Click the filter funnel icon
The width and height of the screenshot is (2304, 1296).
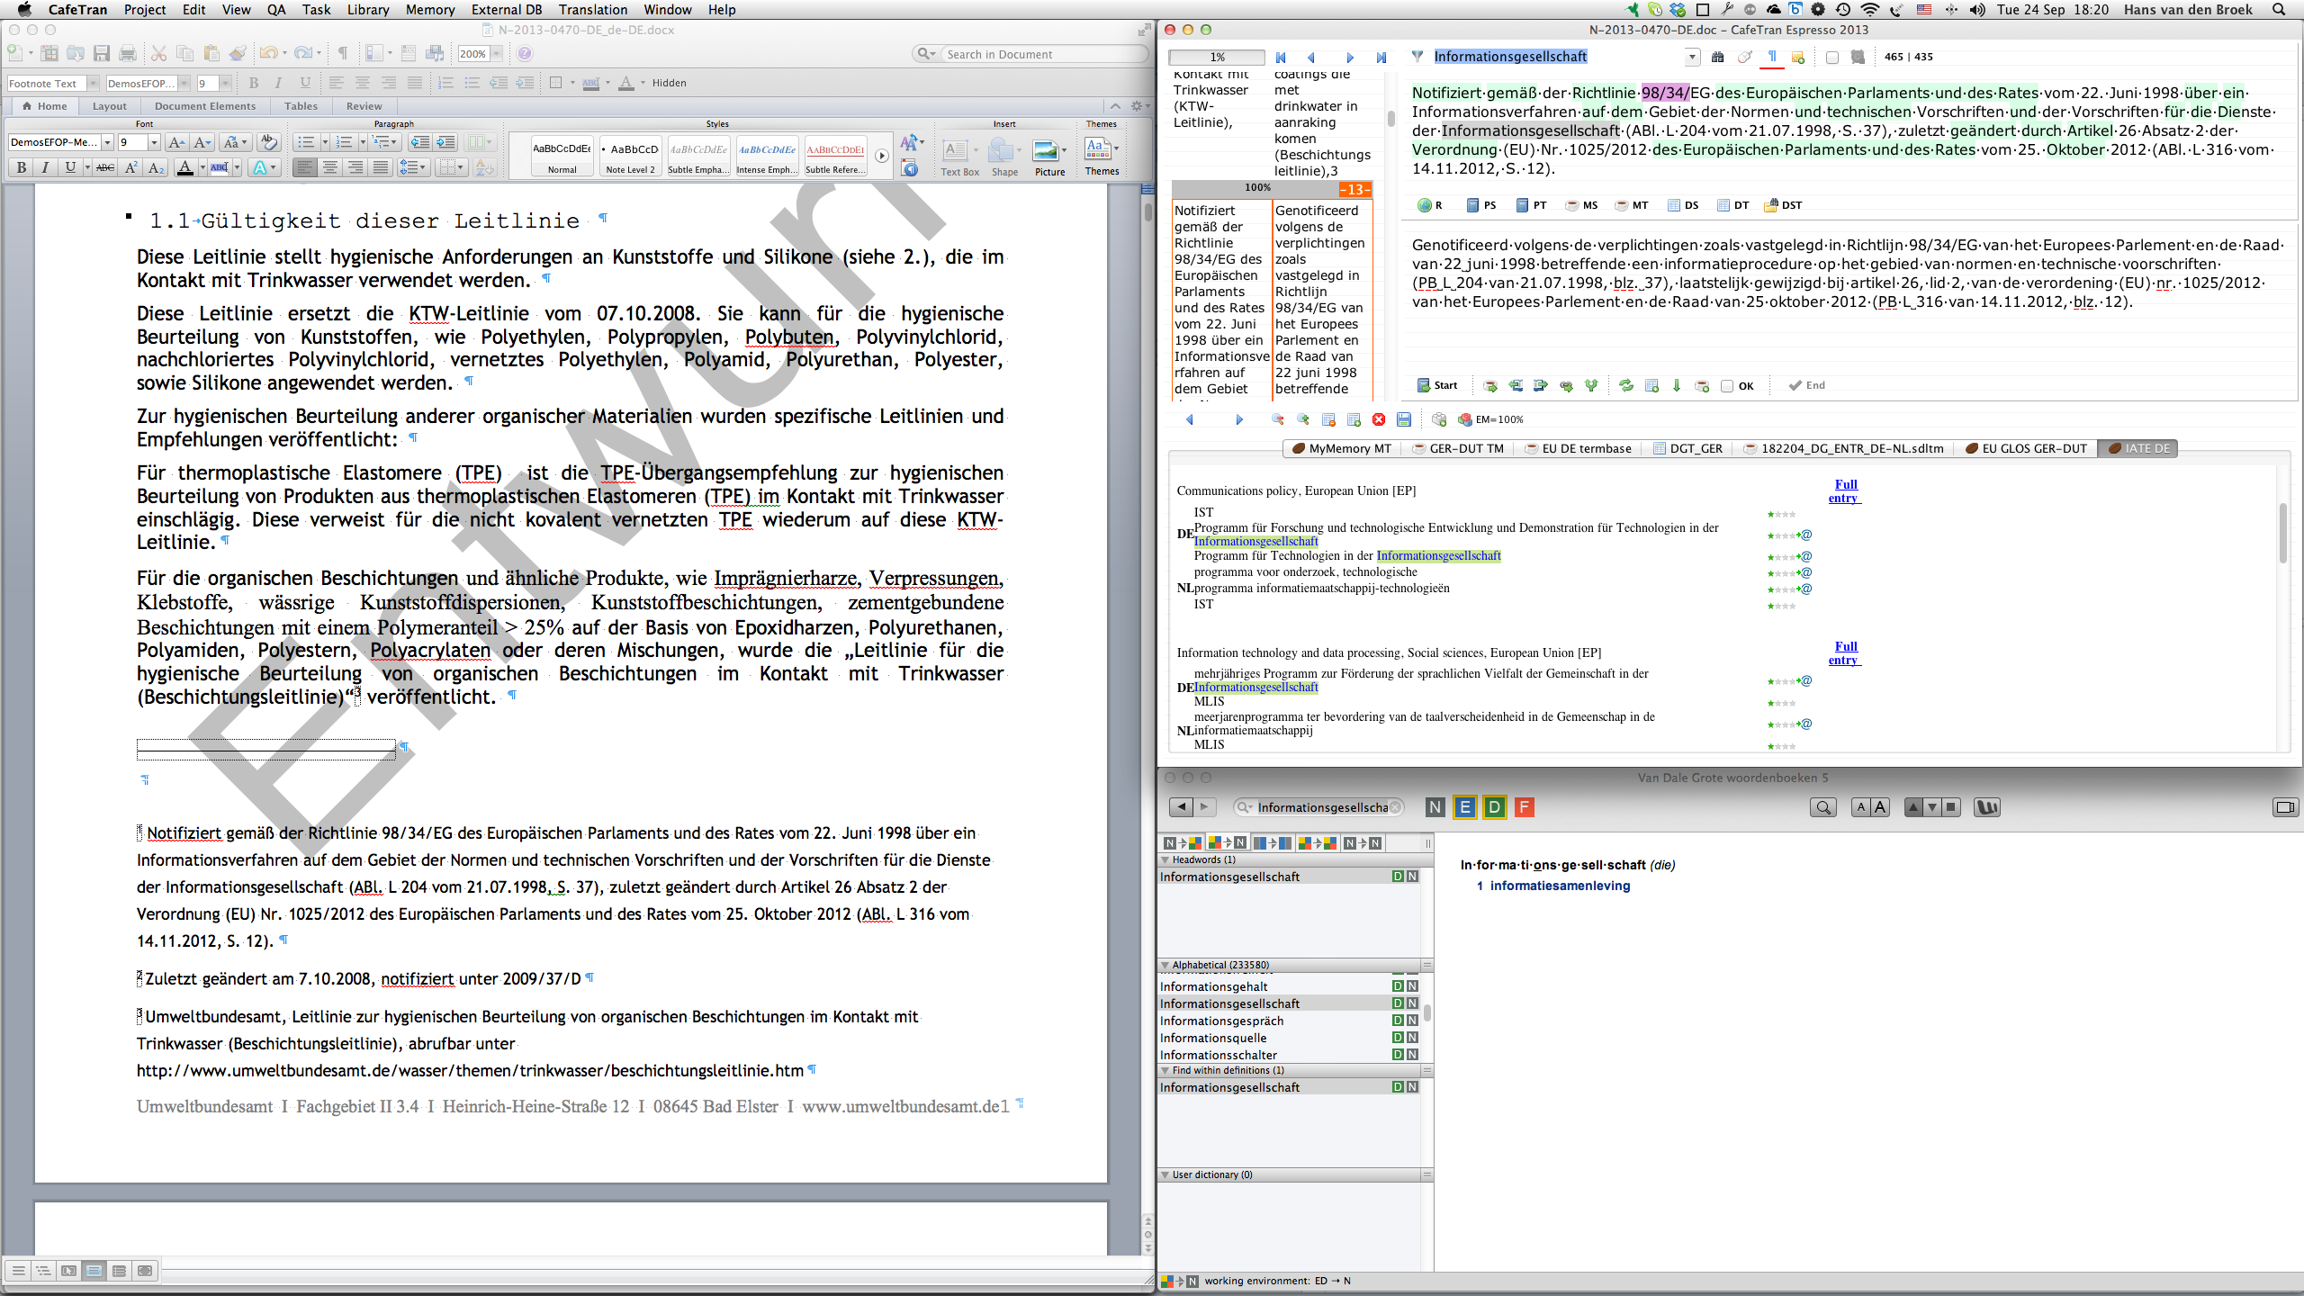1417,57
